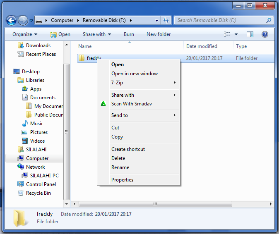This screenshot has height=234, width=279.
Task: Click navigation pane scroll down arrow
Action: pos(67,204)
